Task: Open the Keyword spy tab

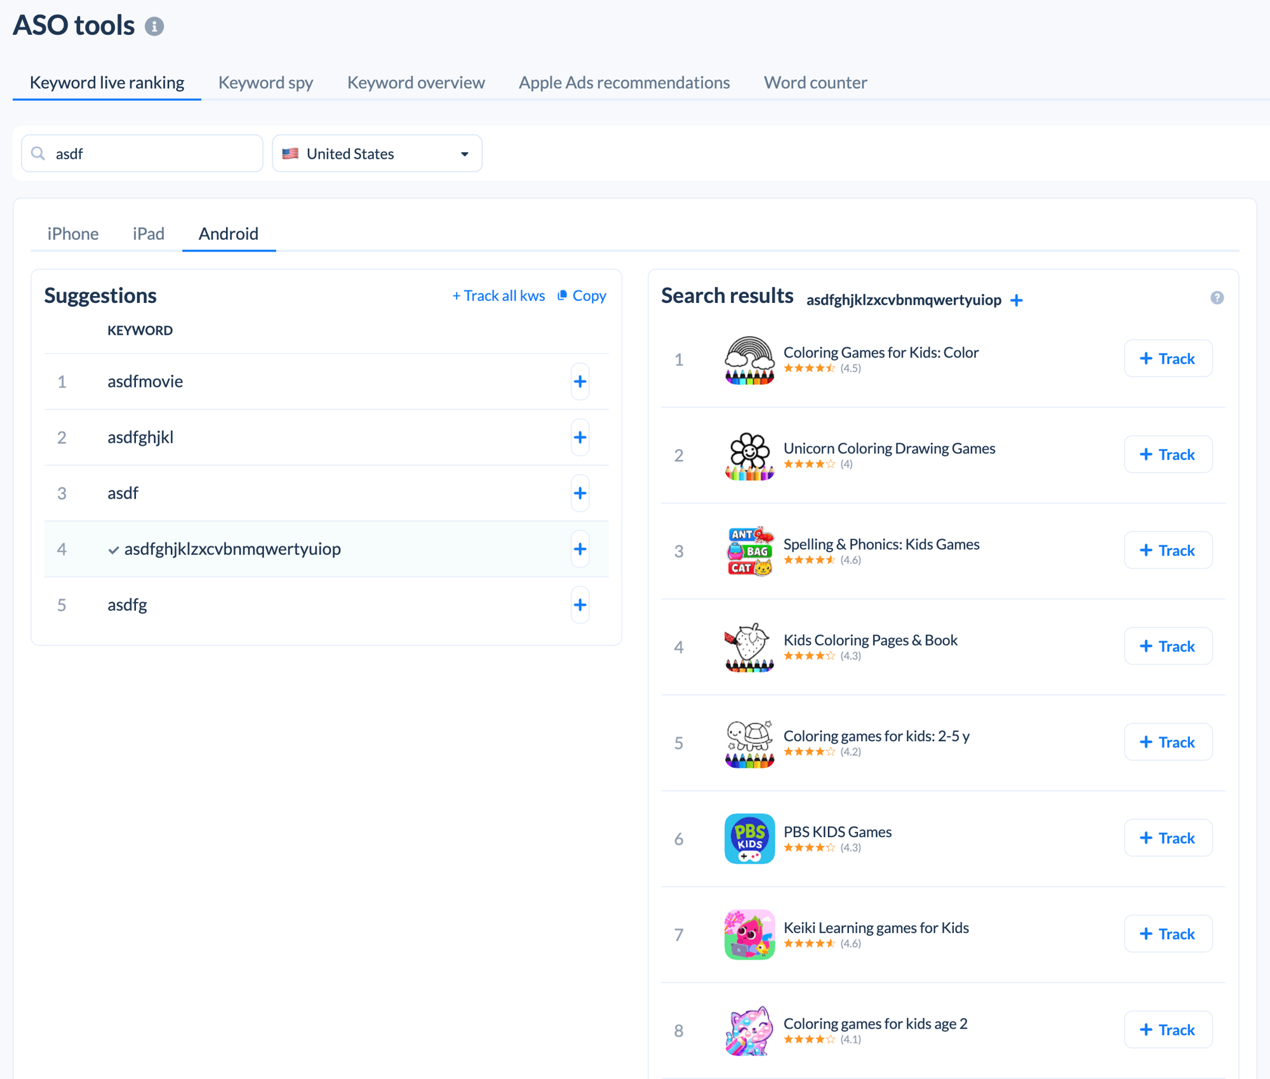Action: tap(265, 83)
